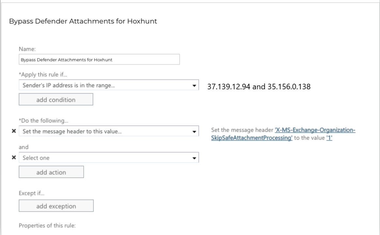Focus the rule Name input field
The height and width of the screenshot is (235, 380).
[x=99, y=59]
